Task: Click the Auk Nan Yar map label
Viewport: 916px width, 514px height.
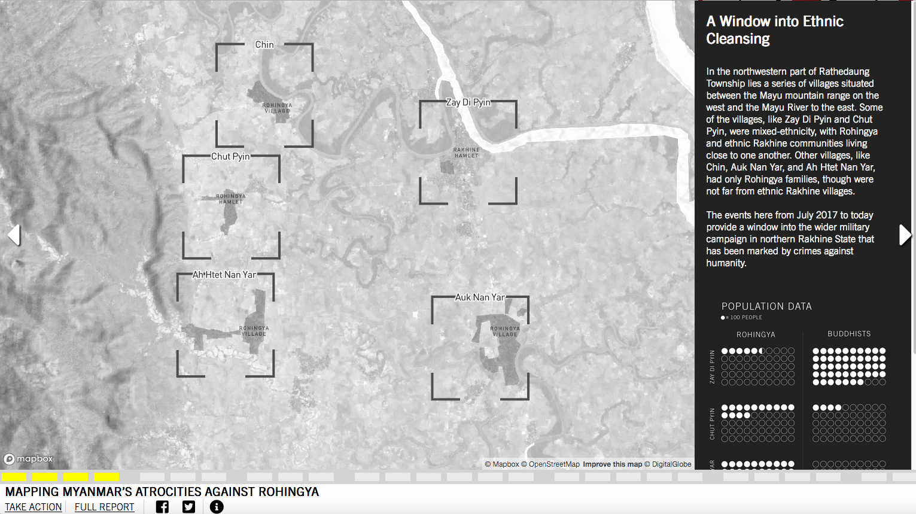Action: click(480, 297)
